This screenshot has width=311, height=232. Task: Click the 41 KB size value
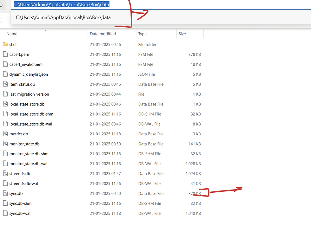coord(195,184)
